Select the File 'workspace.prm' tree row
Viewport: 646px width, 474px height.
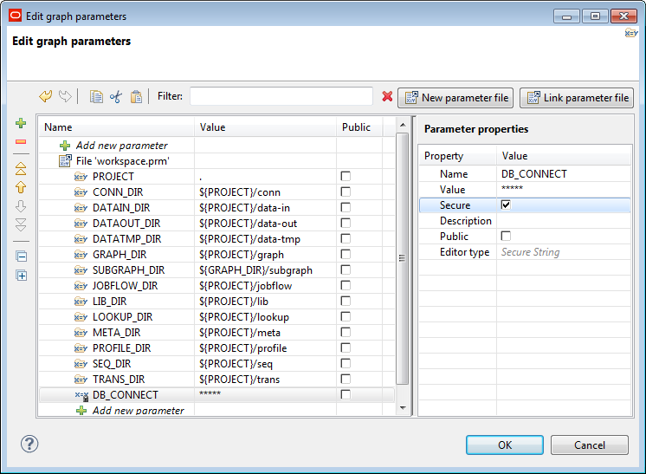click(x=216, y=161)
